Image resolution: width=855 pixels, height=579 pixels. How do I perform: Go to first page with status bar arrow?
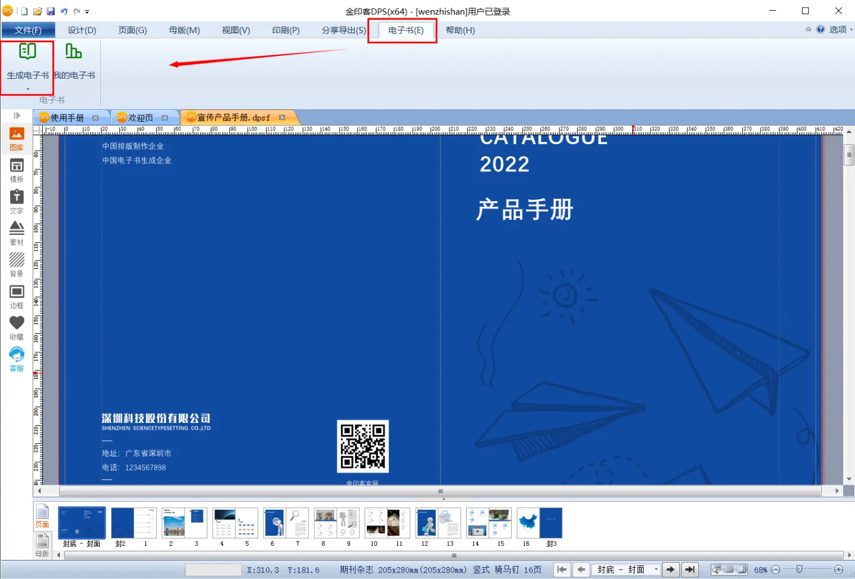click(x=562, y=570)
